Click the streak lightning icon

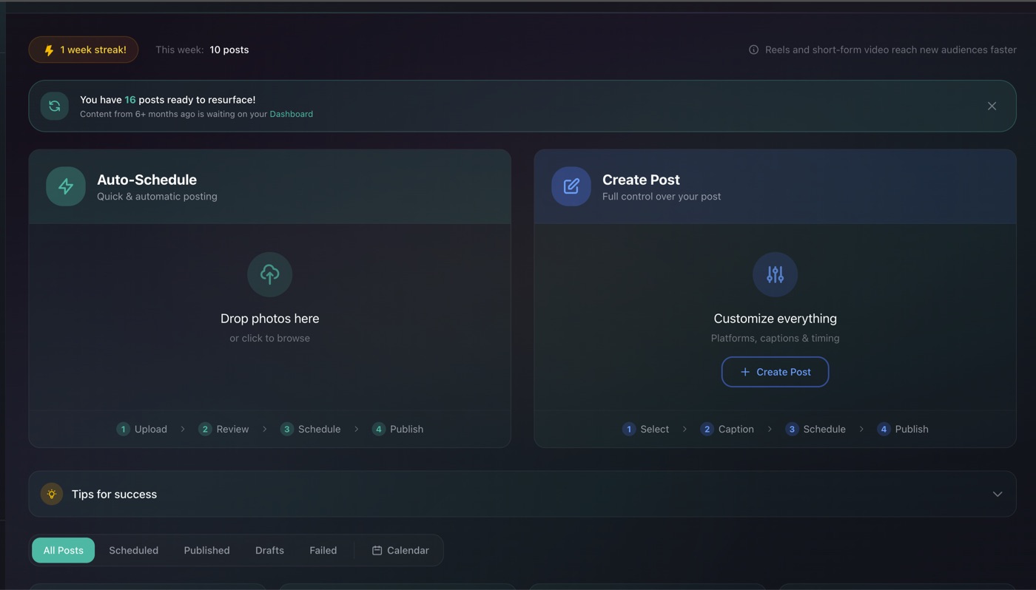pyautogui.click(x=48, y=50)
